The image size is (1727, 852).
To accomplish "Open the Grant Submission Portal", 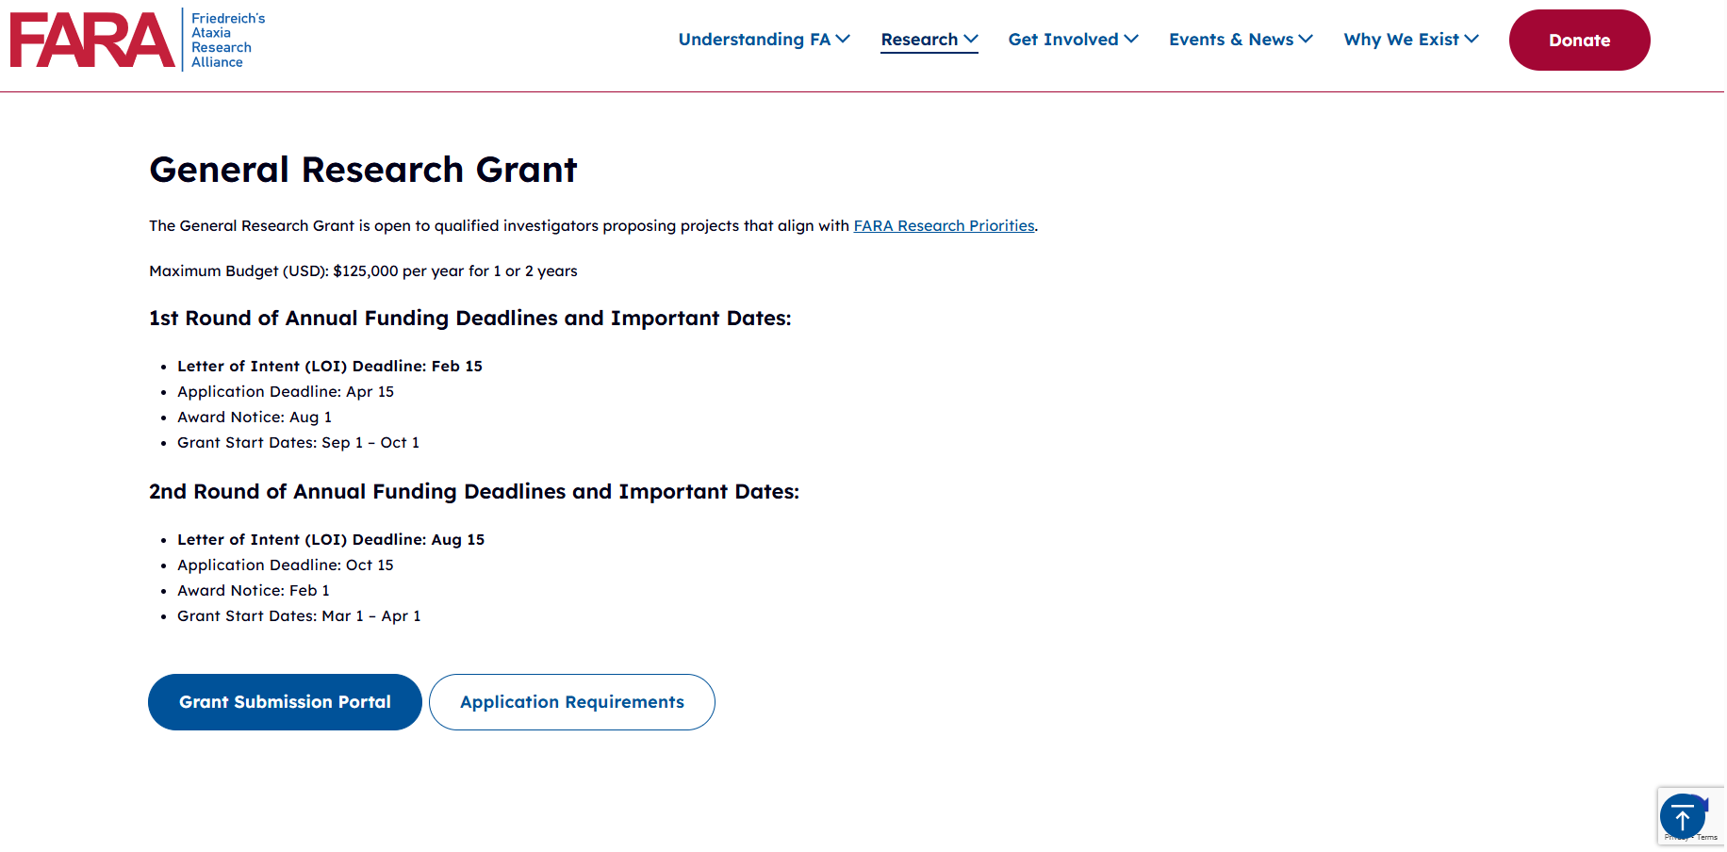I will 285,702.
